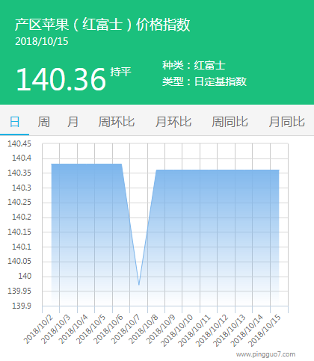314x361 pixels.
Task: Open the 周同比 tab
Action: click(230, 122)
